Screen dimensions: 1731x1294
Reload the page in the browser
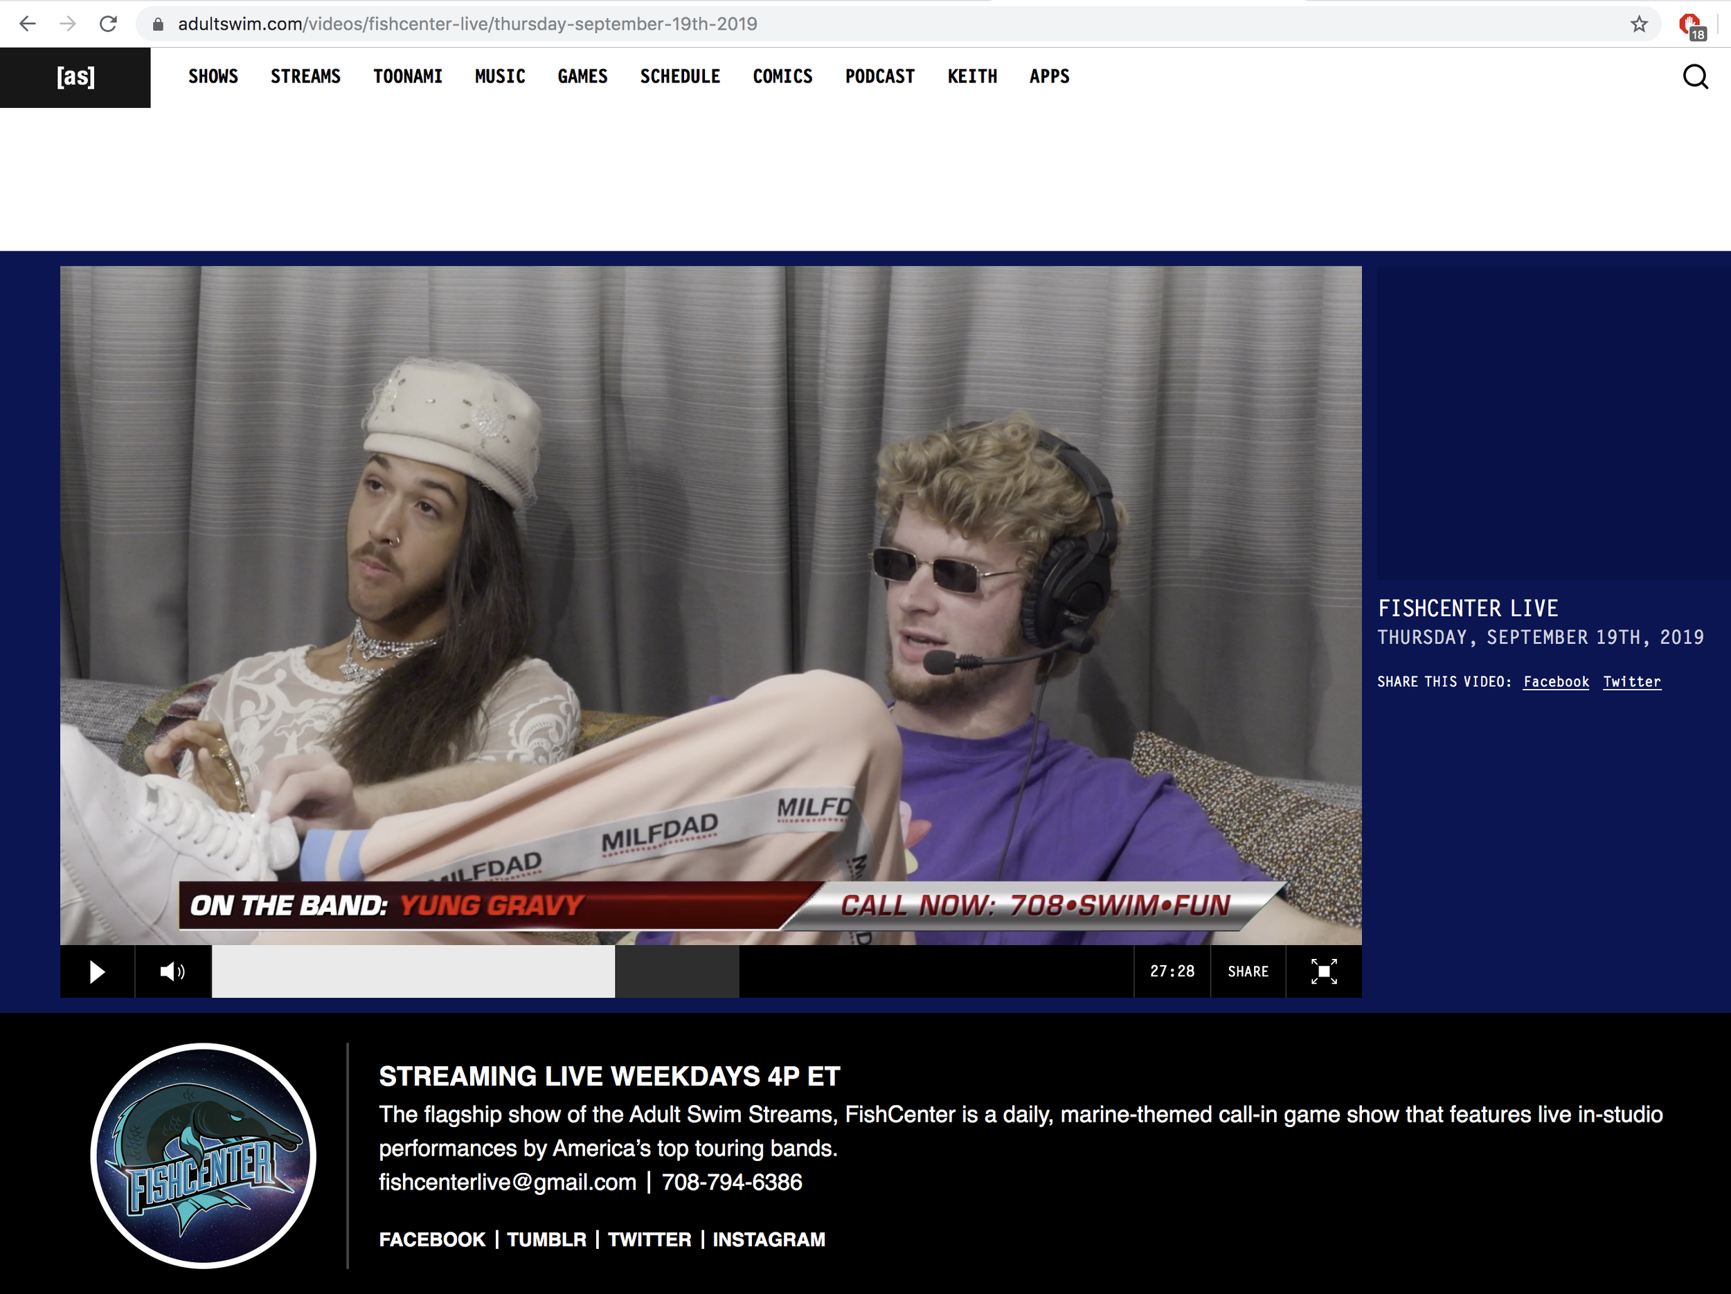(109, 24)
